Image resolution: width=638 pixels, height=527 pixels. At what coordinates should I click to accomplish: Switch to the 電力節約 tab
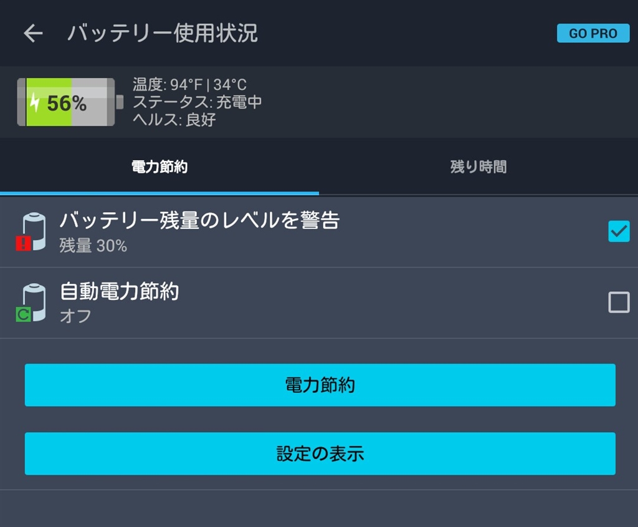click(x=159, y=167)
